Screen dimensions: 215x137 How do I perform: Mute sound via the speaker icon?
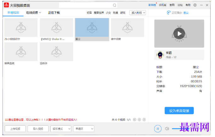point(167,128)
